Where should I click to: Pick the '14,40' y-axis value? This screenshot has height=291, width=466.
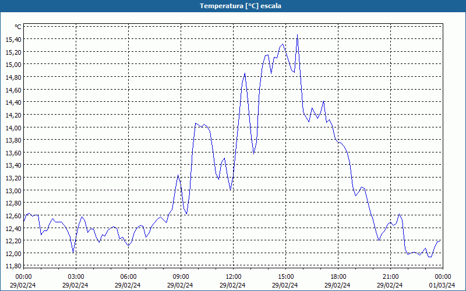13,102
